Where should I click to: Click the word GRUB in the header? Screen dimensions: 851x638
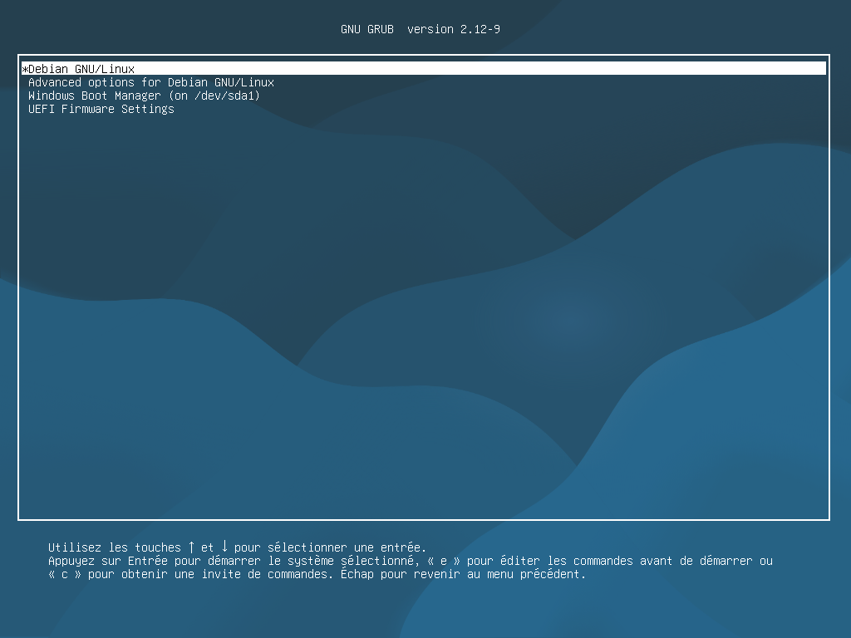[381, 28]
